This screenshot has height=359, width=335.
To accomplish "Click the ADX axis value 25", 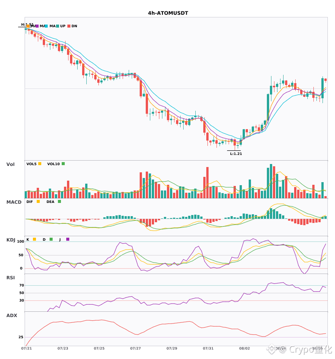I will (x=21, y=337).
